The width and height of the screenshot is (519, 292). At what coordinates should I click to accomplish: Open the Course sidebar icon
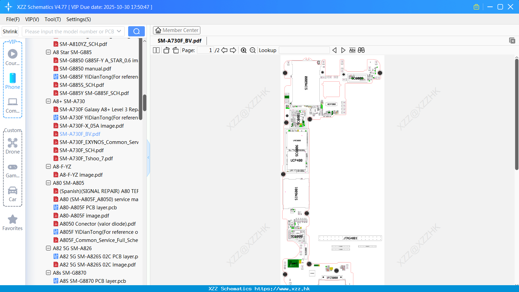point(13,57)
